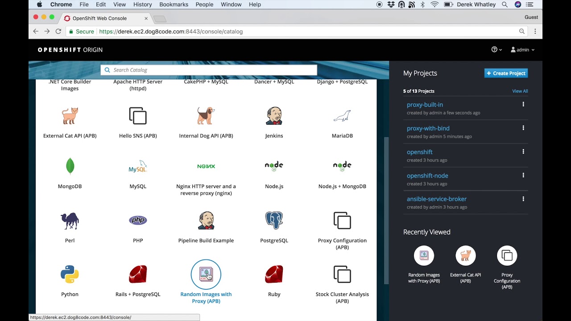This screenshot has height=321, width=571.
Task: Open the File menu in menu bar
Action: (84, 4)
